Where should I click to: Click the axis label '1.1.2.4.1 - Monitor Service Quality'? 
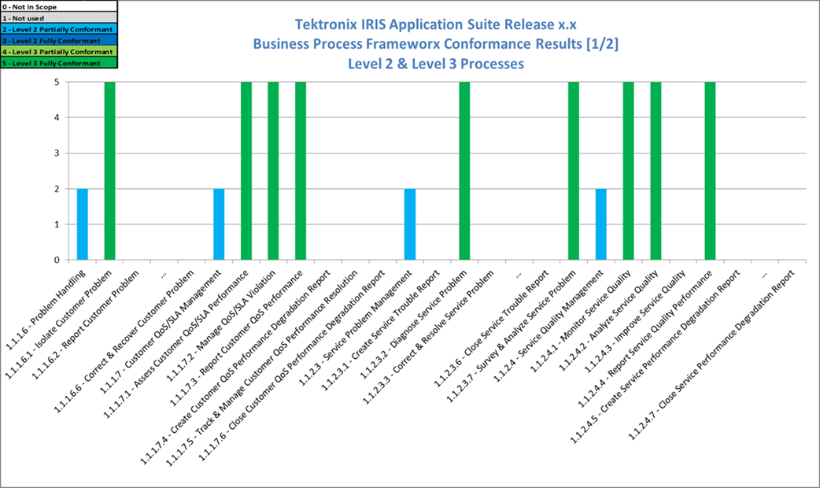point(581,320)
